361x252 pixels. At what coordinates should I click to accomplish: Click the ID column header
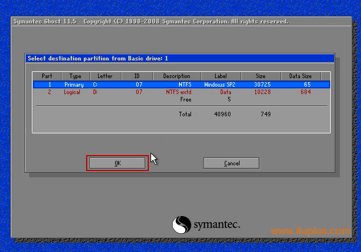pyautogui.click(x=137, y=76)
